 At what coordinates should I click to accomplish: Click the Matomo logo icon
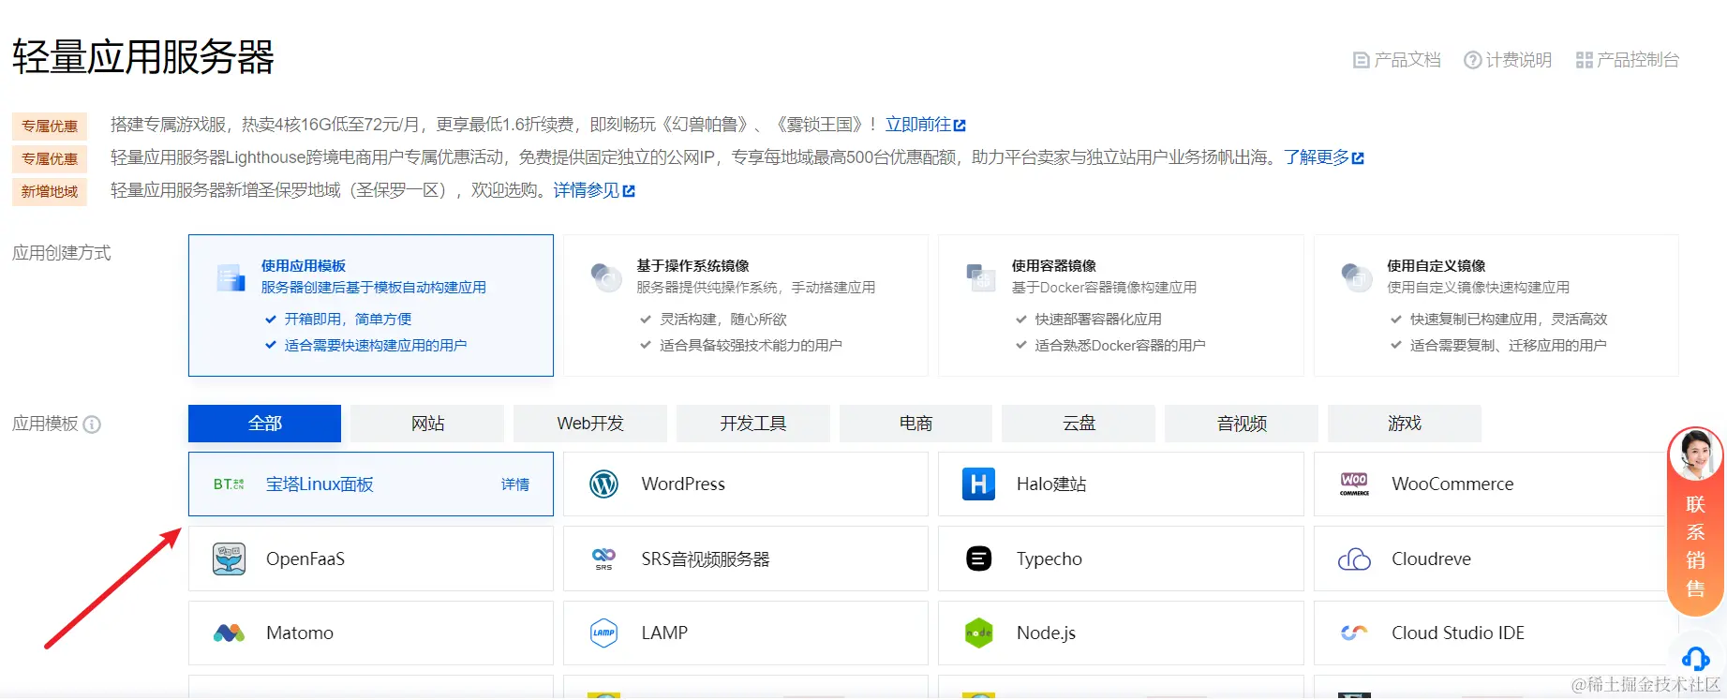(x=229, y=633)
